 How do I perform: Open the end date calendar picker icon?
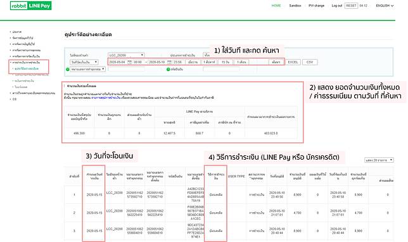[169, 62]
